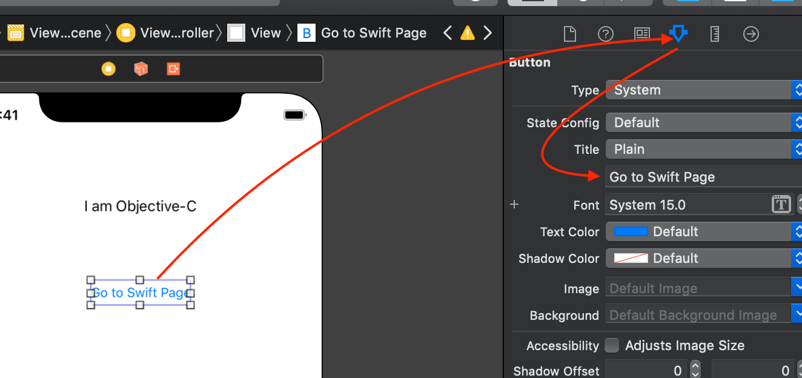Open the Title Plain dropdown

point(703,149)
